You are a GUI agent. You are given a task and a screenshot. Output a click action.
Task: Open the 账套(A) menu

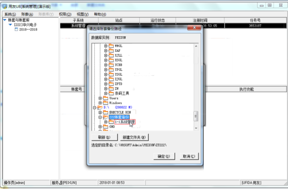(x=27, y=14)
